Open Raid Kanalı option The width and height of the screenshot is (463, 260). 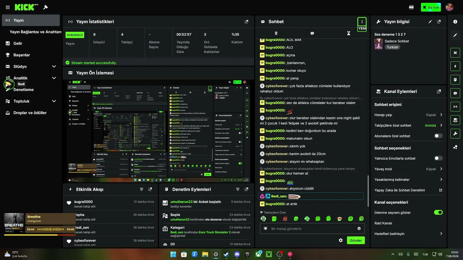[383, 223]
